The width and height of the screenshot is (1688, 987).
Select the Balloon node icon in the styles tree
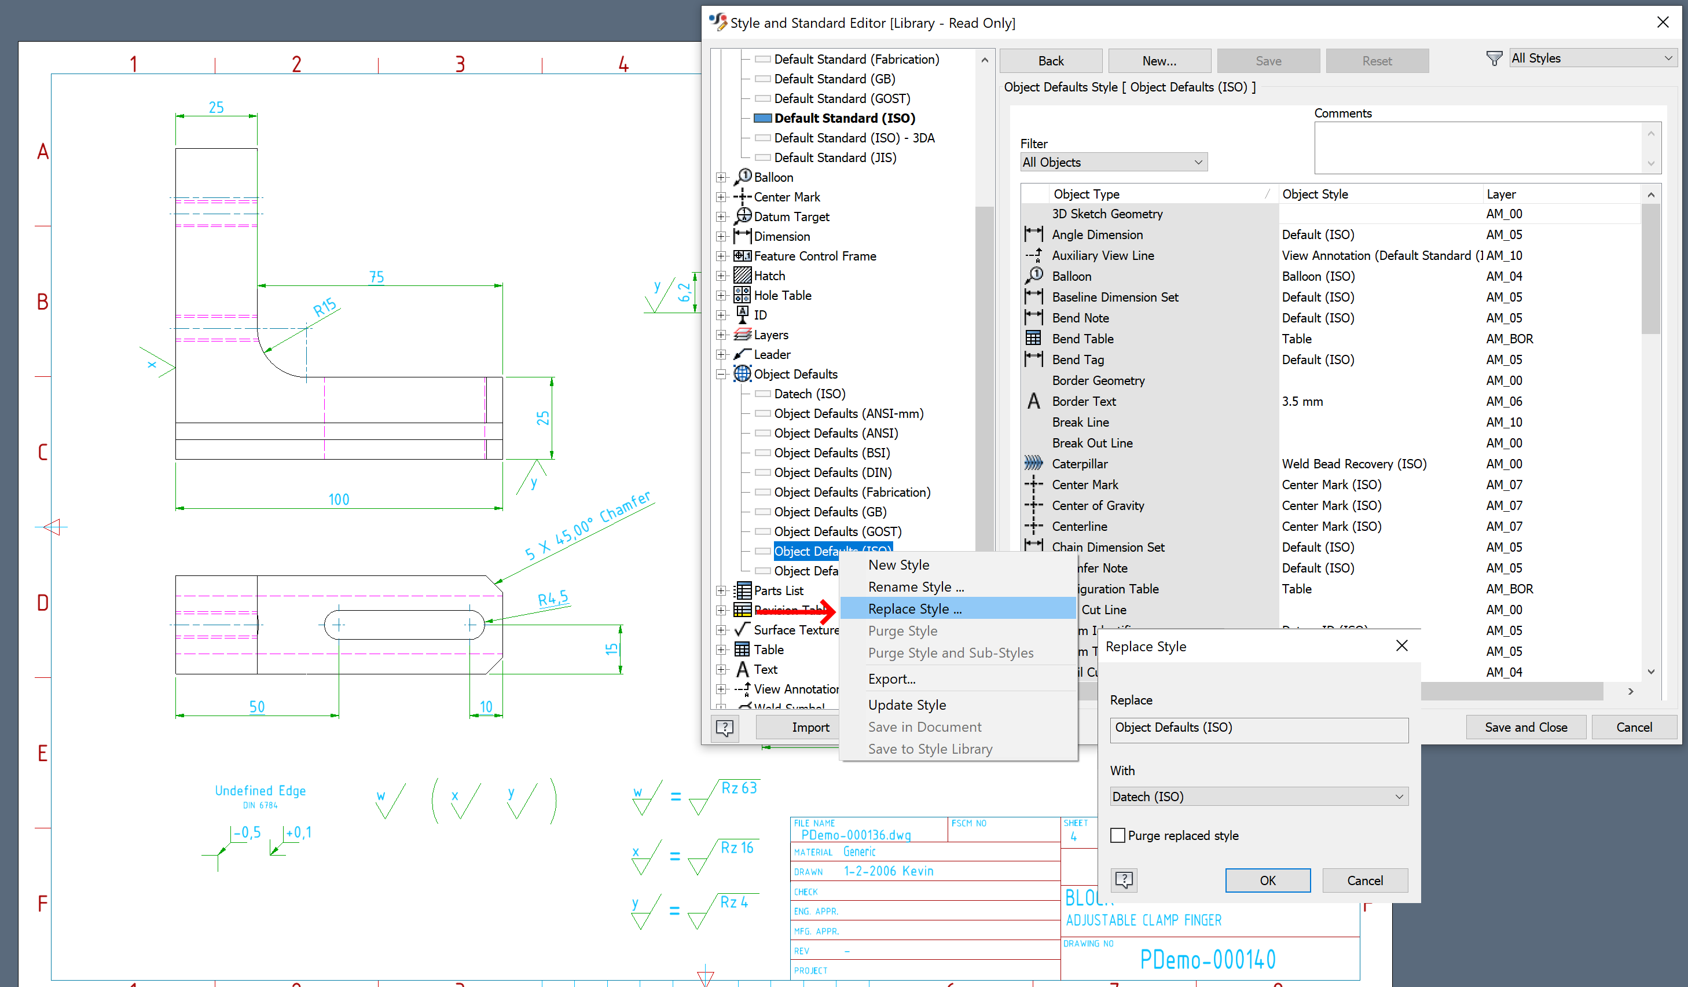point(743,176)
